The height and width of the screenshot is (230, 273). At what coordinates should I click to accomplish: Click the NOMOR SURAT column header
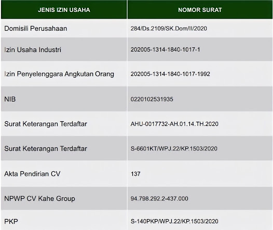(x=200, y=10)
